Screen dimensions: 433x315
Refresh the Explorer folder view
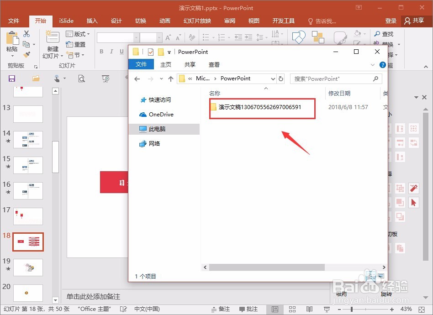pos(281,79)
